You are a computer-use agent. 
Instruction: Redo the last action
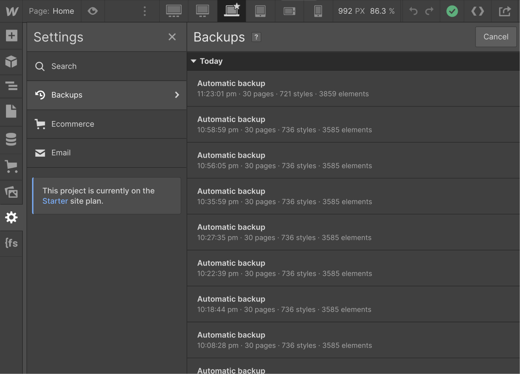point(429,11)
